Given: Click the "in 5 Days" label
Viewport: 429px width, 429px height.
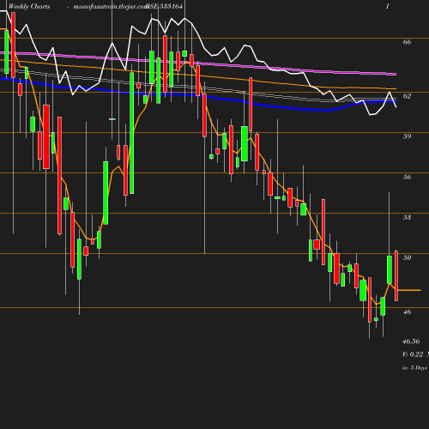Looking at the screenshot, I should click(x=414, y=368).
